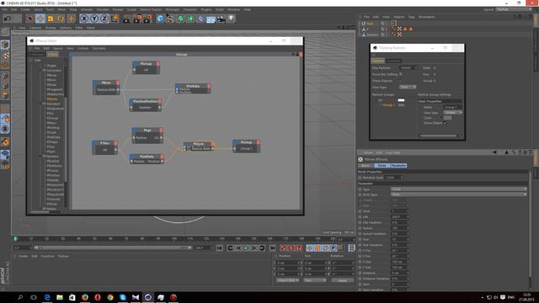Click the Chrome icon in Windows taskbar
The height and width of the screenshot is (303, 539).
(110, 297)
